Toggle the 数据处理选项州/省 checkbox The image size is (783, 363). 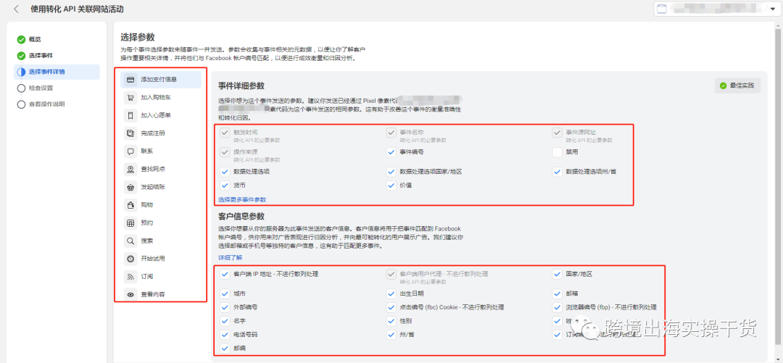pos(558,172)
